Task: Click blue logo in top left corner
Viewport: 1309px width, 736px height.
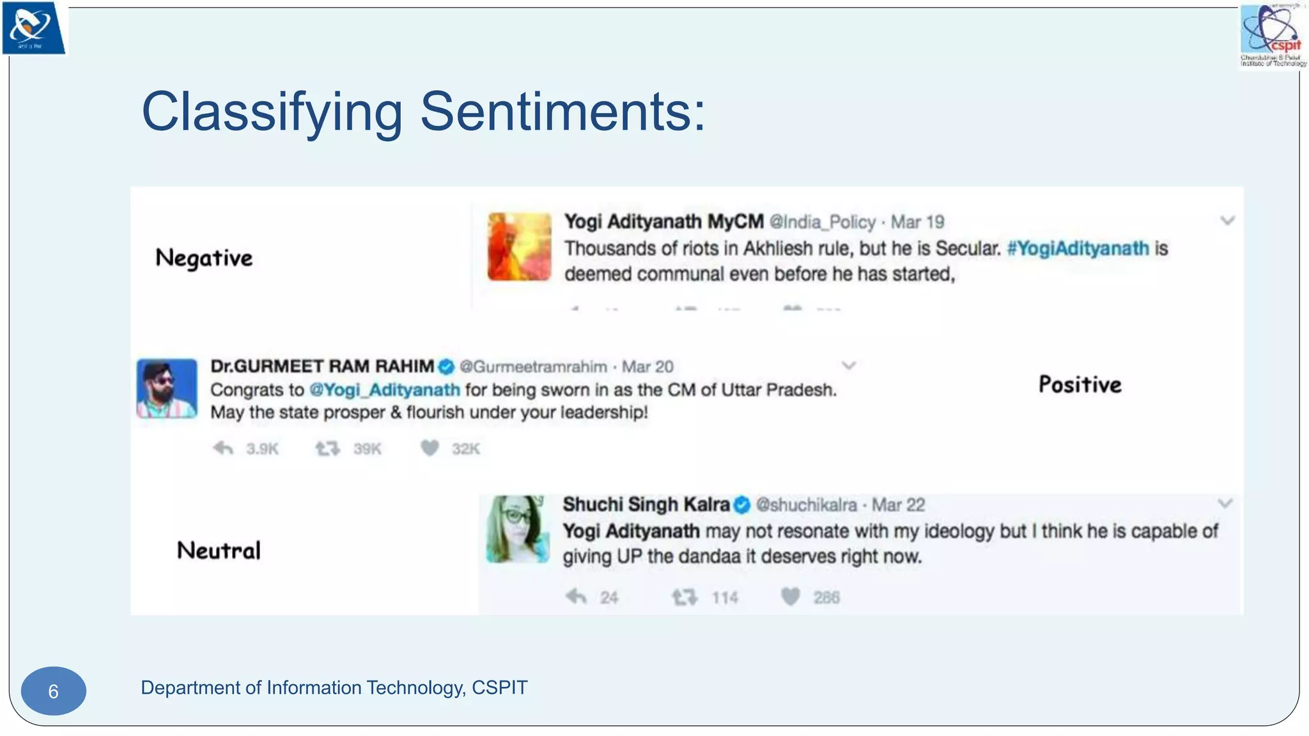Action: (33, 27)
